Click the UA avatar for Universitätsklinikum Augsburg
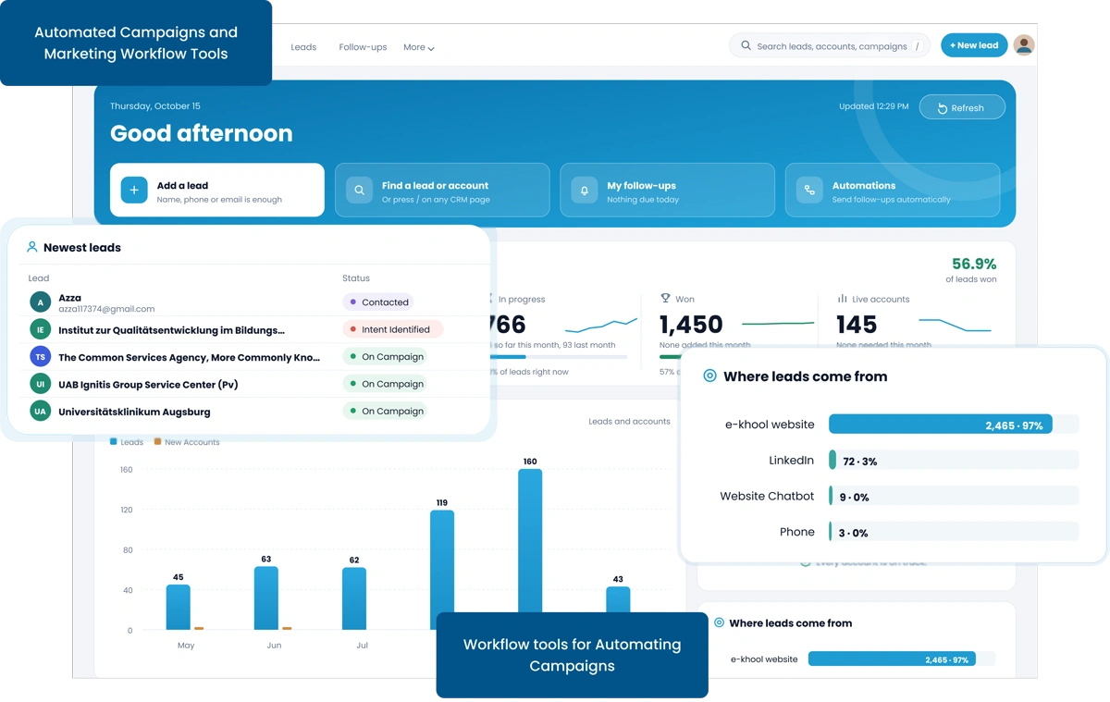1110x702 pixels. (40, 411)
